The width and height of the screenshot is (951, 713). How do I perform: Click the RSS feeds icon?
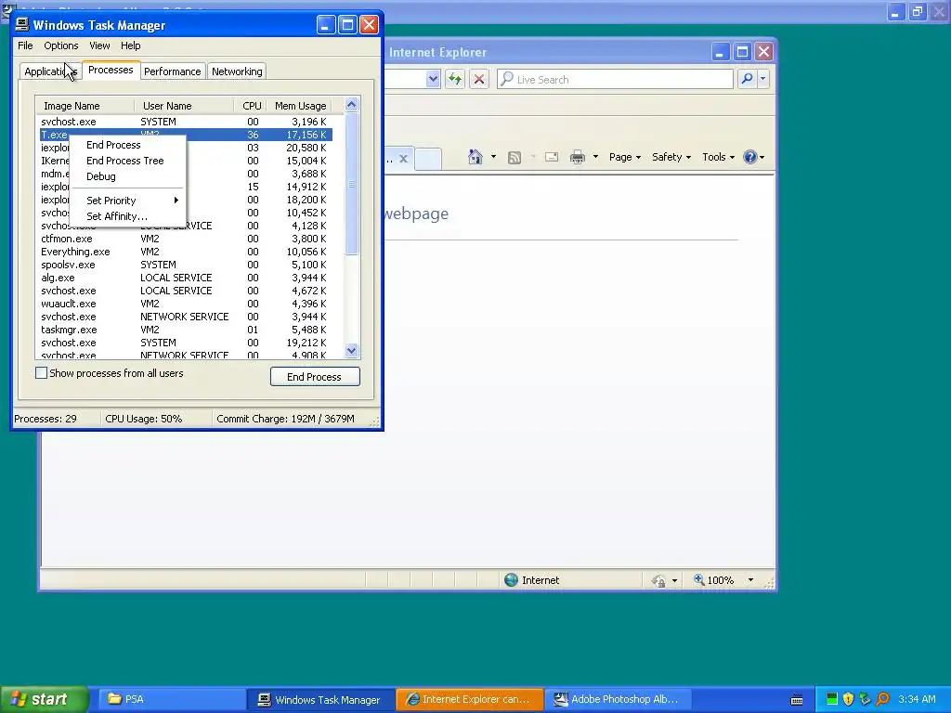(515, 158)
